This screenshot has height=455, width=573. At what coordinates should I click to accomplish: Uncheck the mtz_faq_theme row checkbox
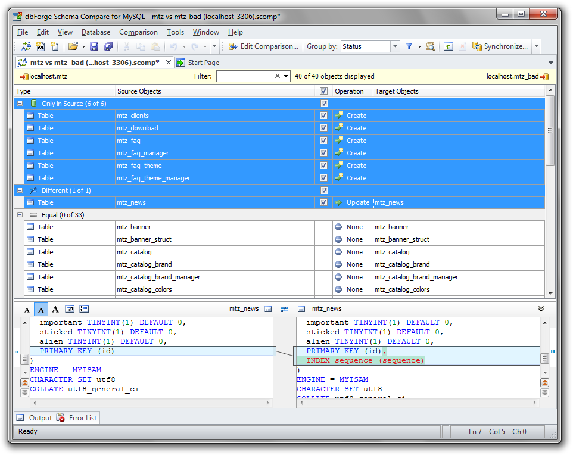click(324, 165)
